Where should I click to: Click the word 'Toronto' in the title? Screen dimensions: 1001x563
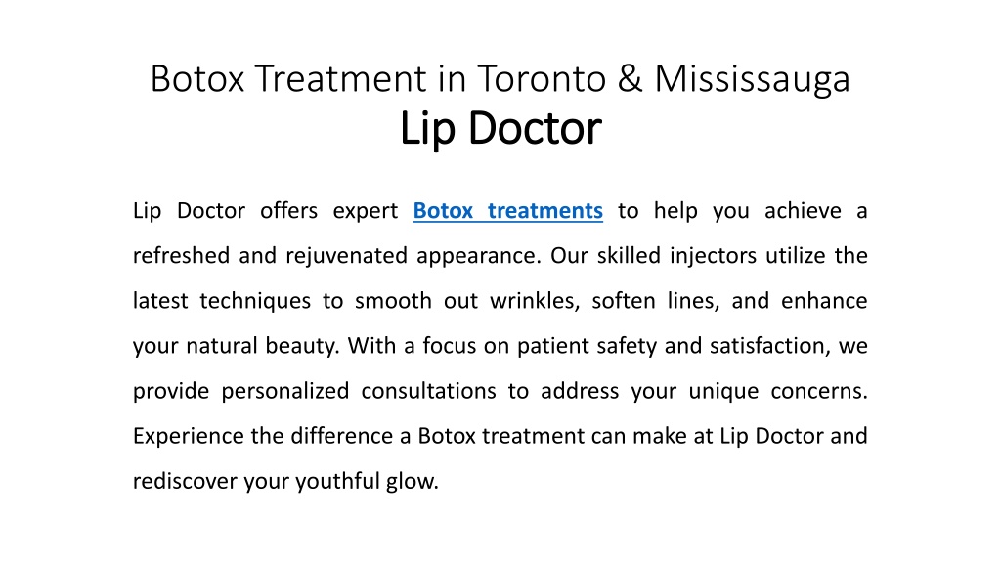pos(542,79)
